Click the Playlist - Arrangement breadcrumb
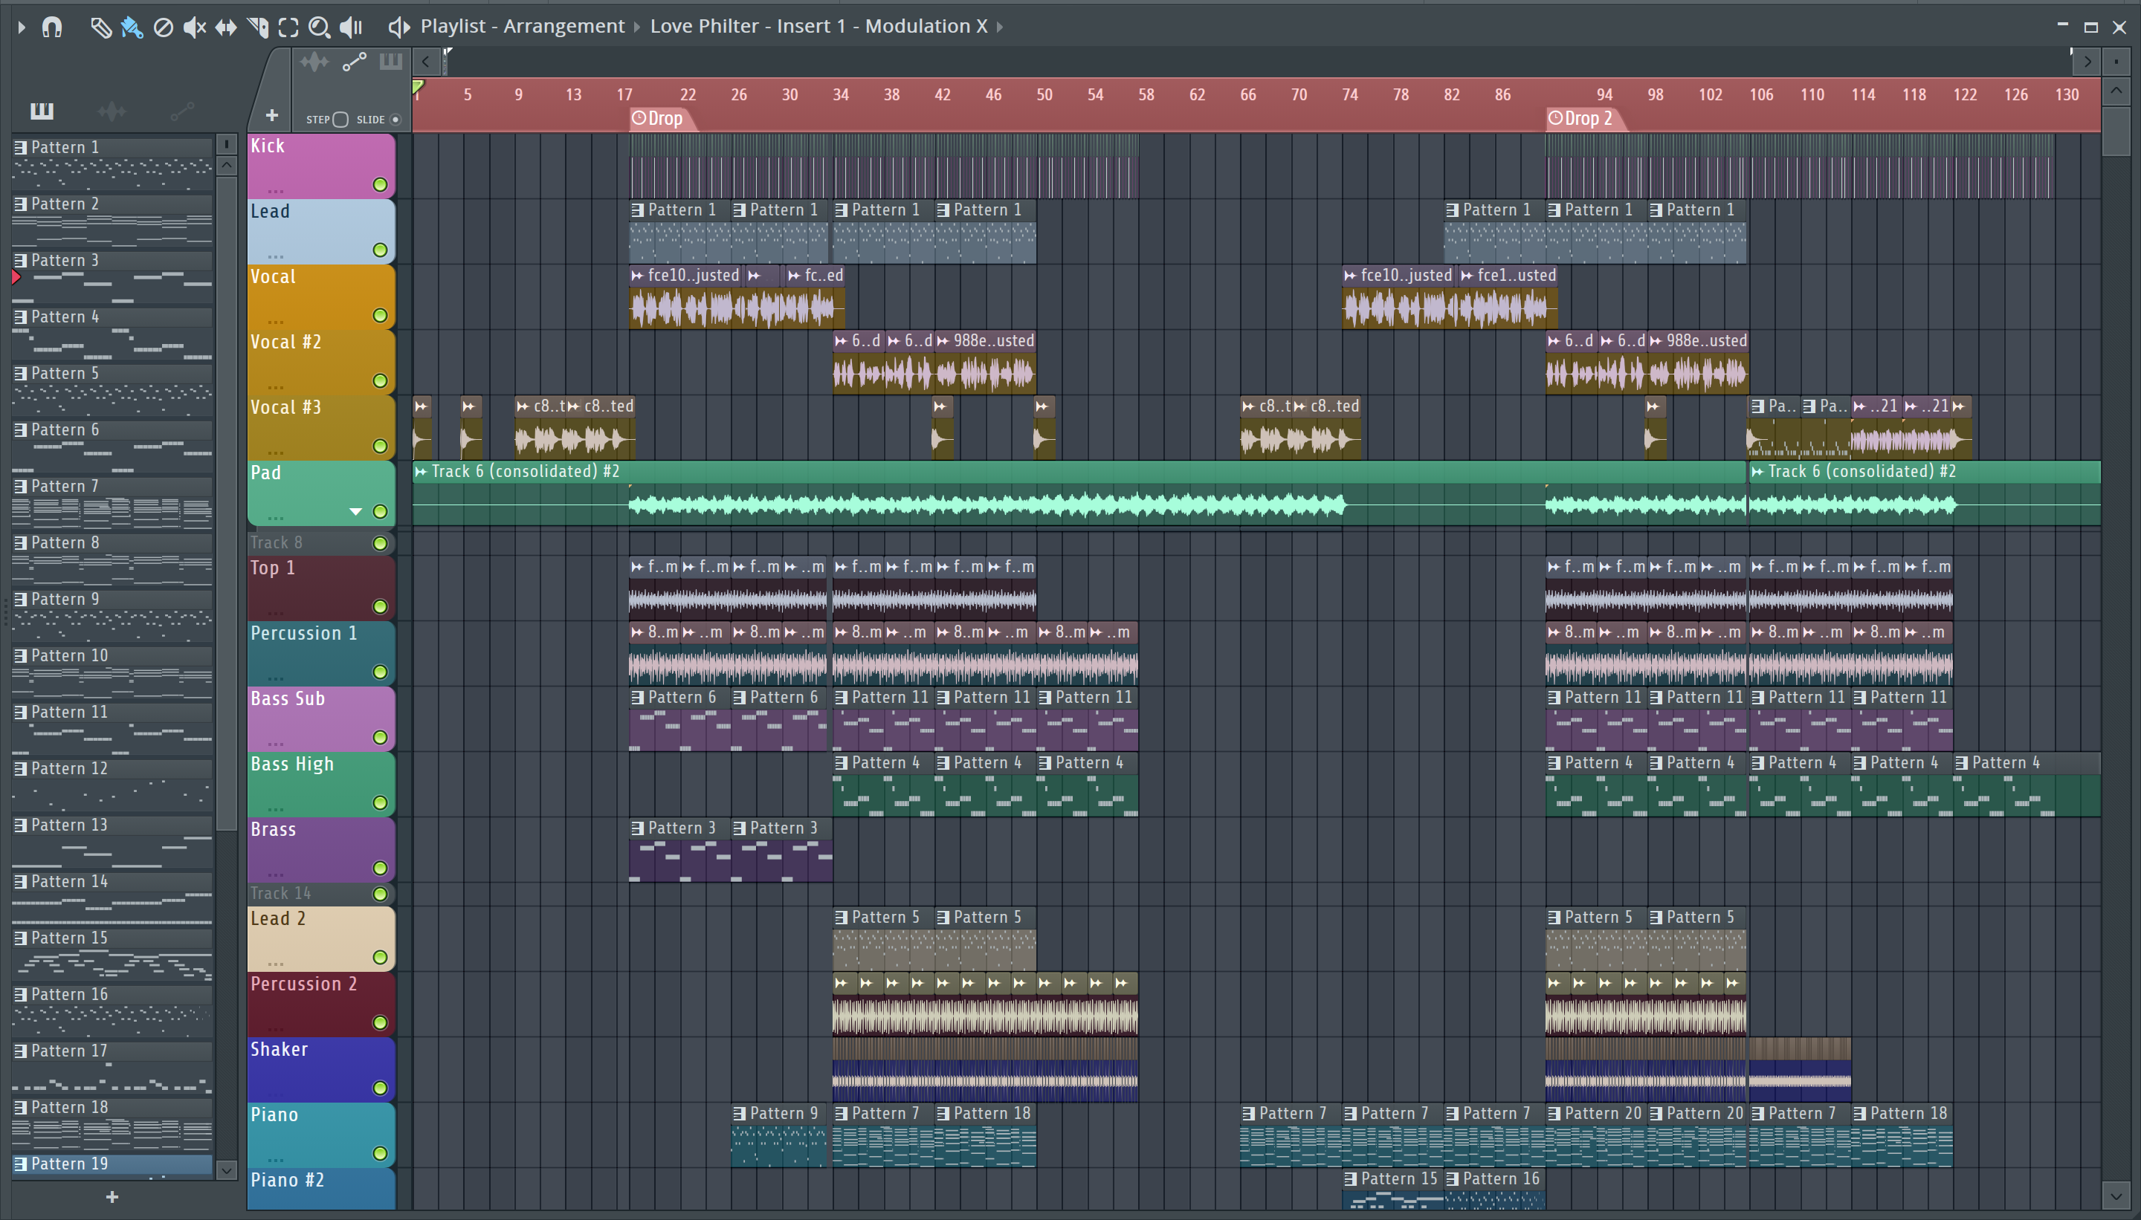2141x1220 pixels. [523, 26]
